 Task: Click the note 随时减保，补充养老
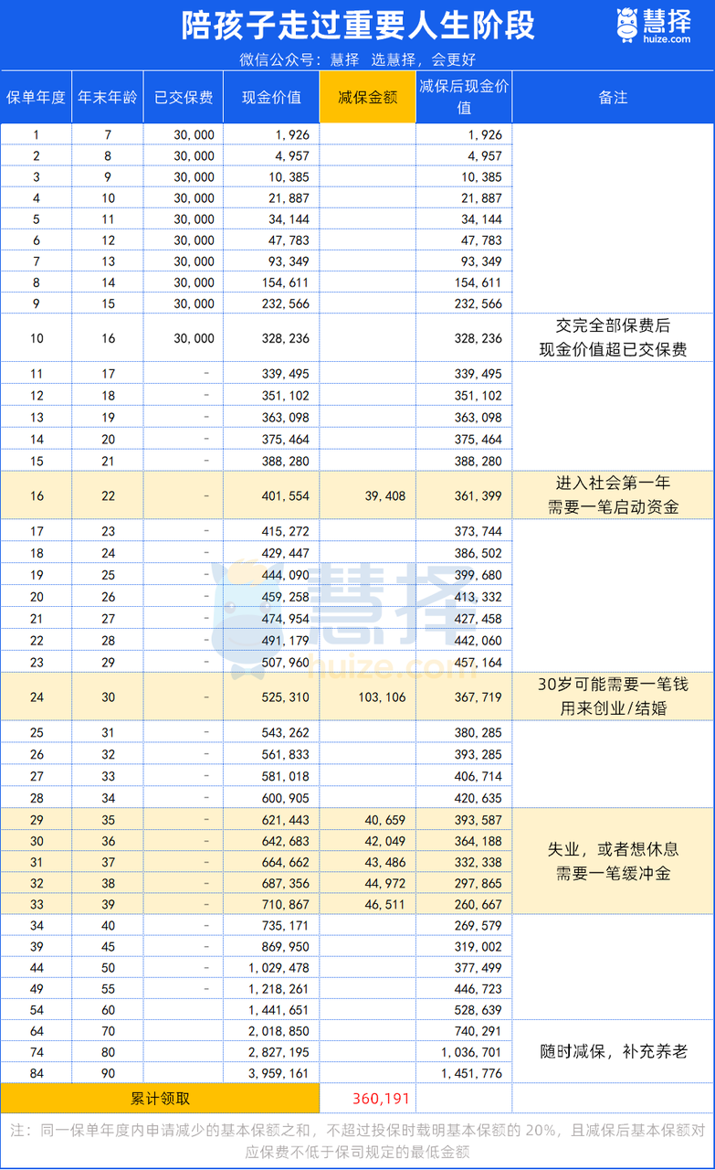[613, 1051]
